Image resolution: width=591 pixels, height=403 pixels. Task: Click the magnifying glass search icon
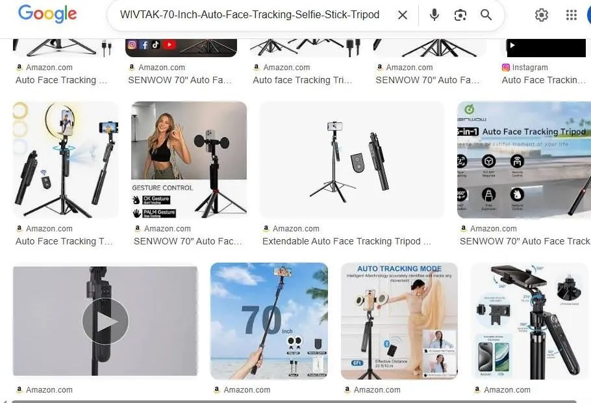(x=486, y=14)
